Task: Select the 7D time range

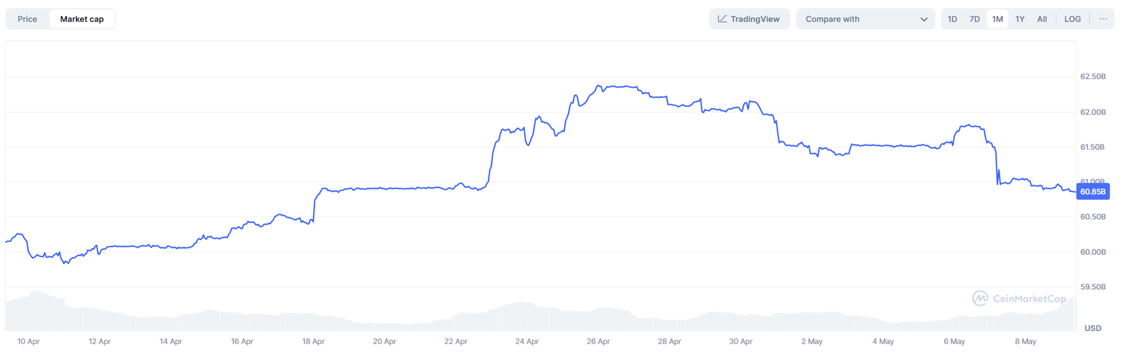Action: pos(974,19)
